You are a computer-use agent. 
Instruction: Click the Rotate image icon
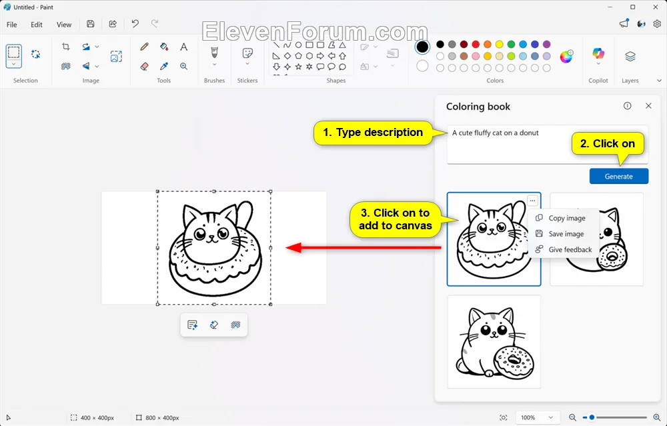pos(86,47)
